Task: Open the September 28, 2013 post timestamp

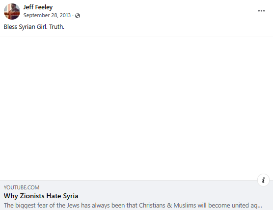Action: tap(47, 15)
